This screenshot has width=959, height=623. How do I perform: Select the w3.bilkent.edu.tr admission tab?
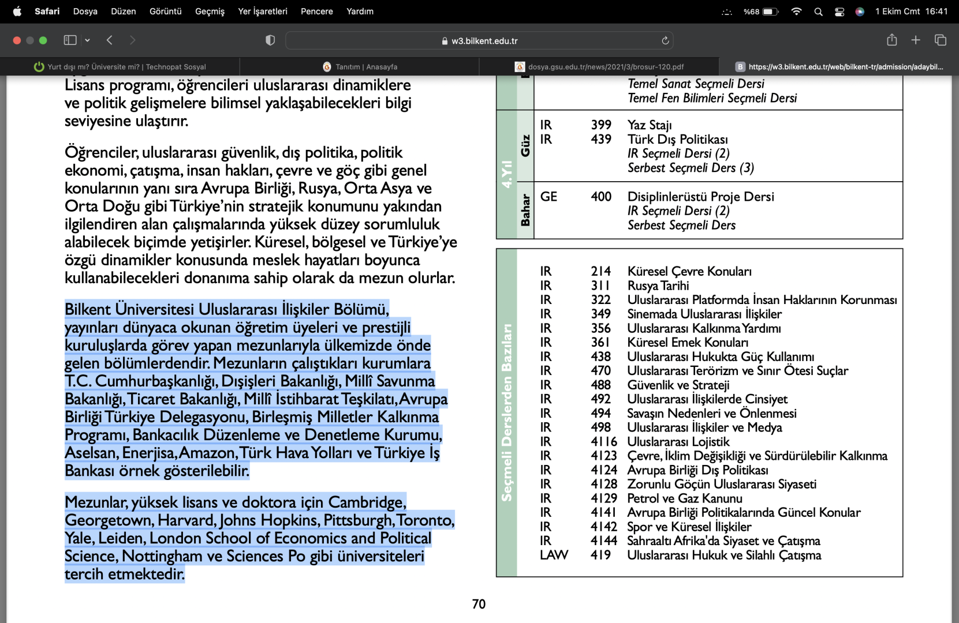tap(839, 66)
